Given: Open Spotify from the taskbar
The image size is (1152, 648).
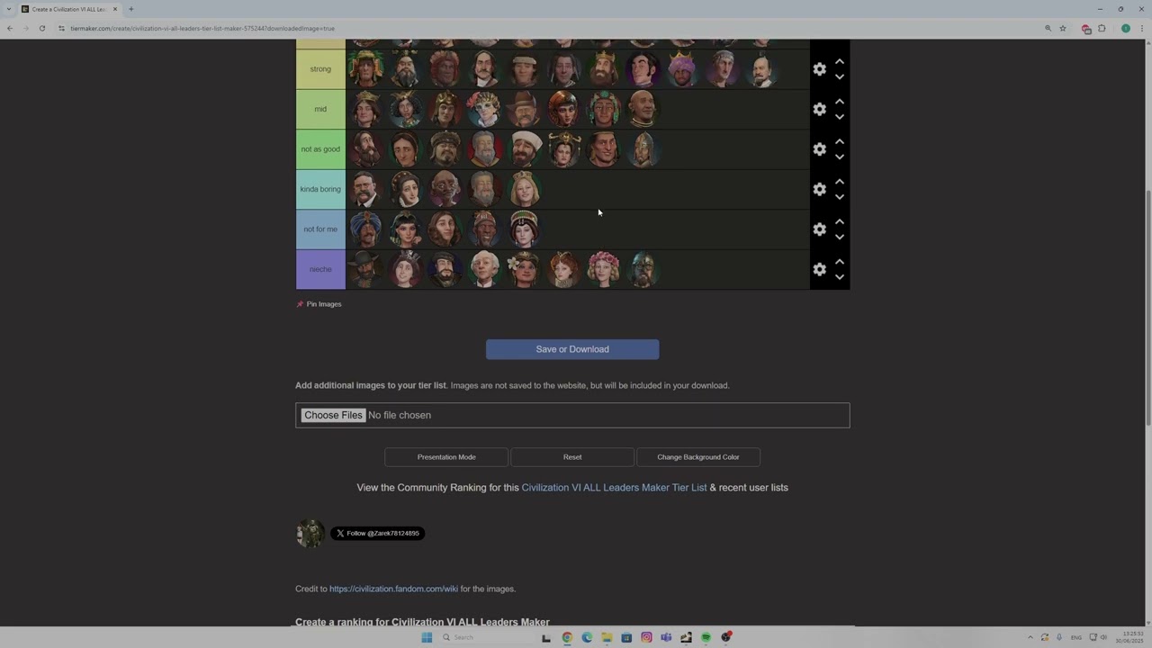Looking at the screenshot, I should coord(706,637).
